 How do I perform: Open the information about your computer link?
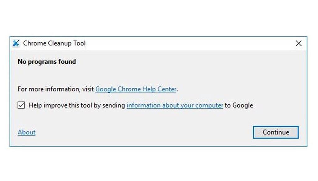(x=175, y=105)
